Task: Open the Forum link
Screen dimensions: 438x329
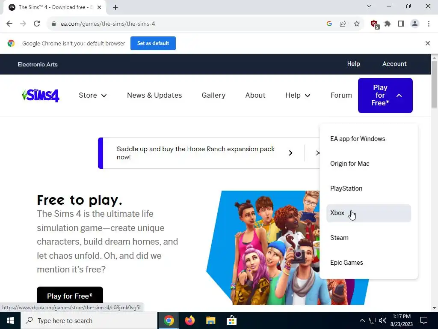Action: point(341,96)
